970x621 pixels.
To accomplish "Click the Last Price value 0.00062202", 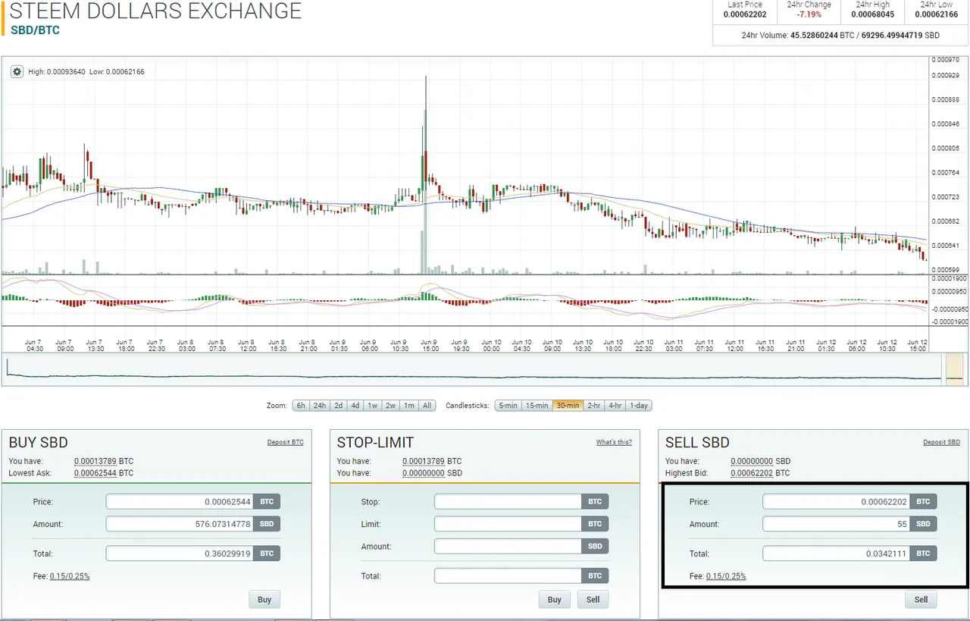I will pos(745,14).
